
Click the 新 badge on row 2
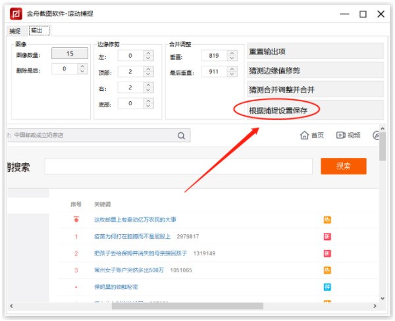tap(327, 253)
